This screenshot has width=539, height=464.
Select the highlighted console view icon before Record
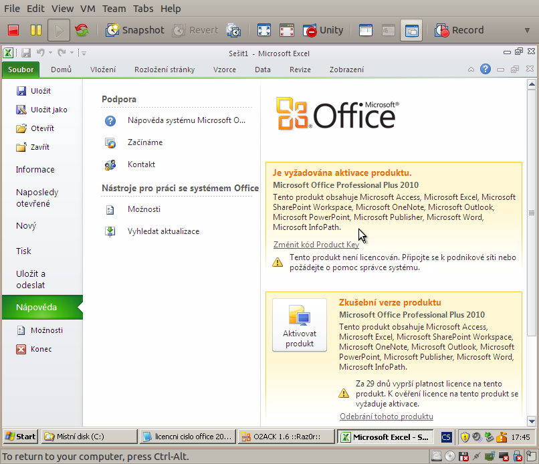coord(411,30)
